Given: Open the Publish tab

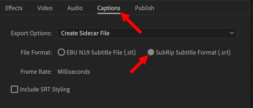Looking at the screenshot, I should tap(144, 8).
